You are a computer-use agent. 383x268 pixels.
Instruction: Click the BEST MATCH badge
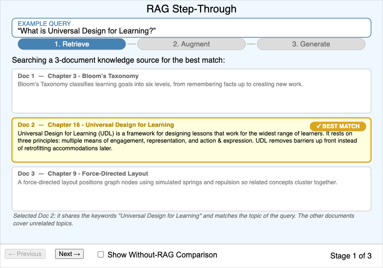338,126
